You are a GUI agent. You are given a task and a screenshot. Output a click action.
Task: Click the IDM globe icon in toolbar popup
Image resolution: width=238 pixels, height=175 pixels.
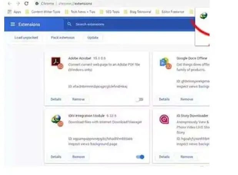[x=203, y=16]
